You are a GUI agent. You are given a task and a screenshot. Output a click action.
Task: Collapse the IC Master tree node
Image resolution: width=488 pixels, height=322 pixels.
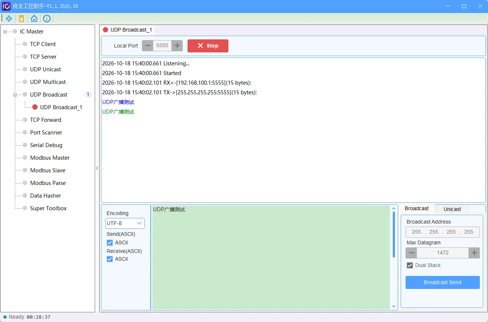point(5,32)
